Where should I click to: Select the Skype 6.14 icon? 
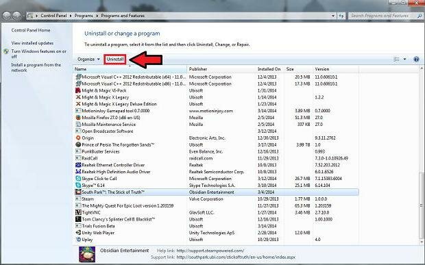(x=78, y=185)
